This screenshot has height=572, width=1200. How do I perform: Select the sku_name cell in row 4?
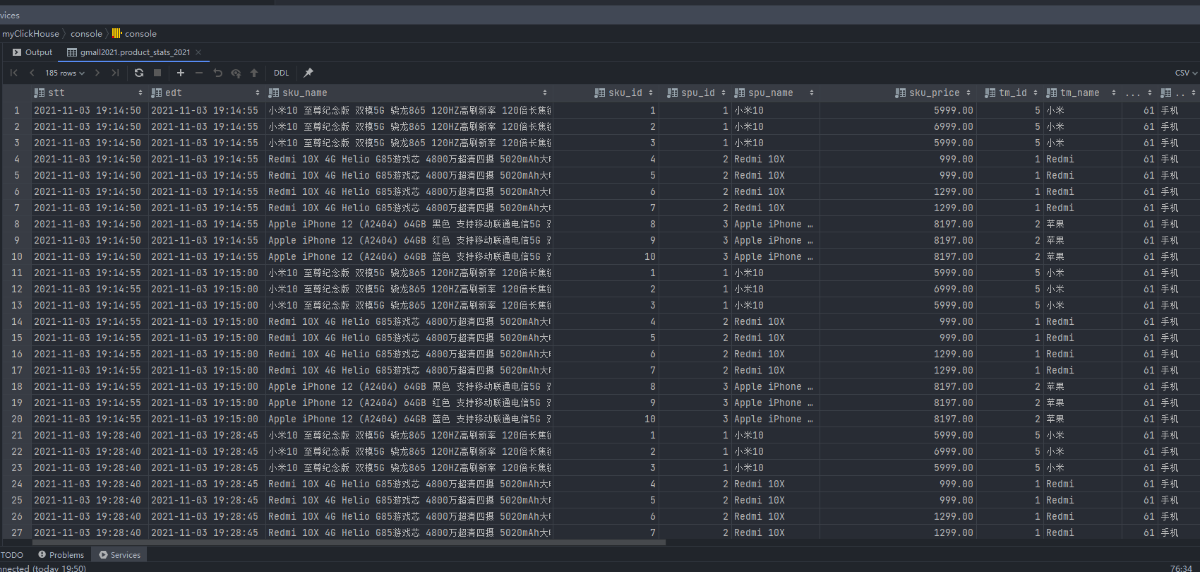coord(409,159)
